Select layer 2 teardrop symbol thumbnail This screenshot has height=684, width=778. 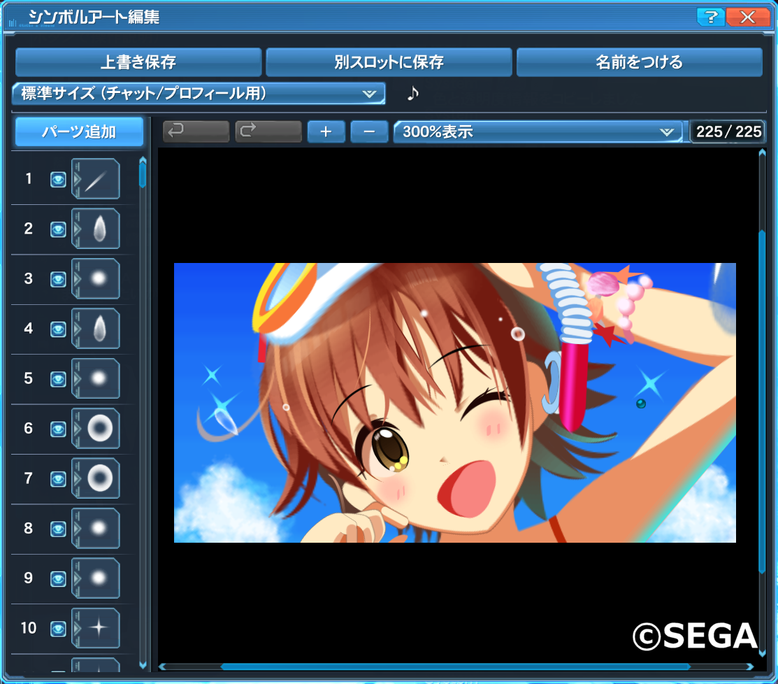click(96, 229)
